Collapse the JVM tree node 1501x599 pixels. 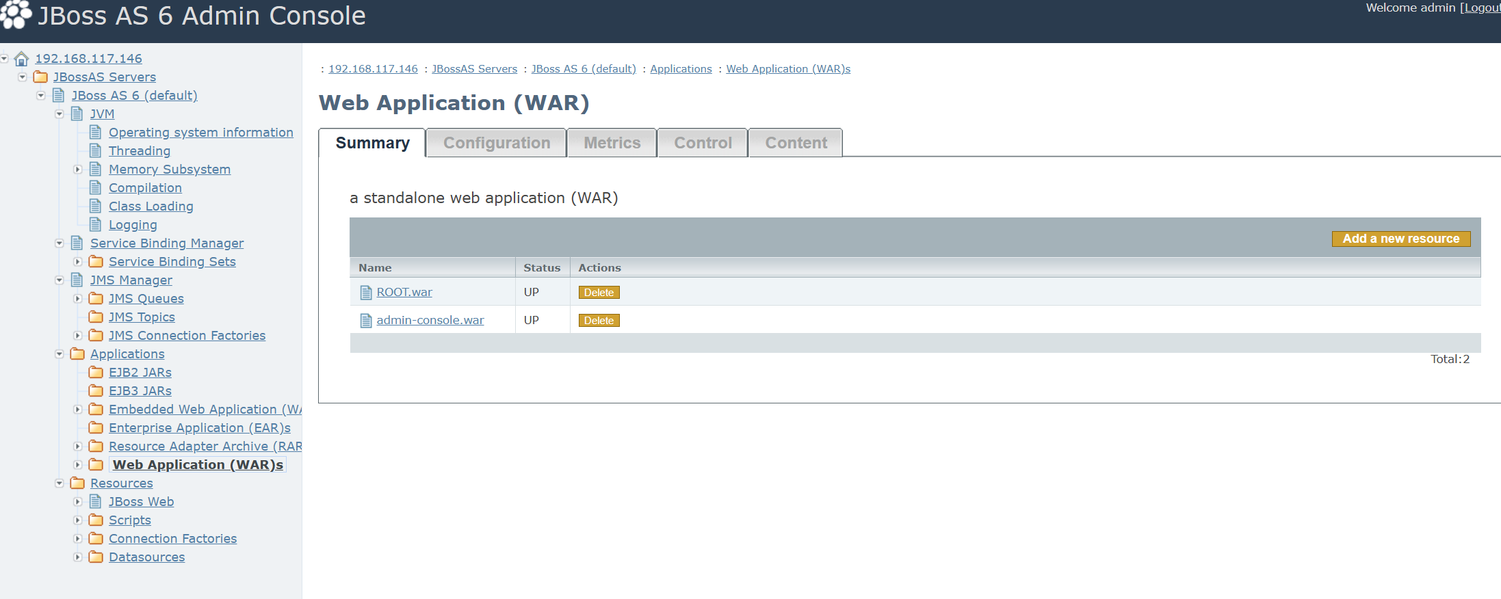click(x=60, y=114)
